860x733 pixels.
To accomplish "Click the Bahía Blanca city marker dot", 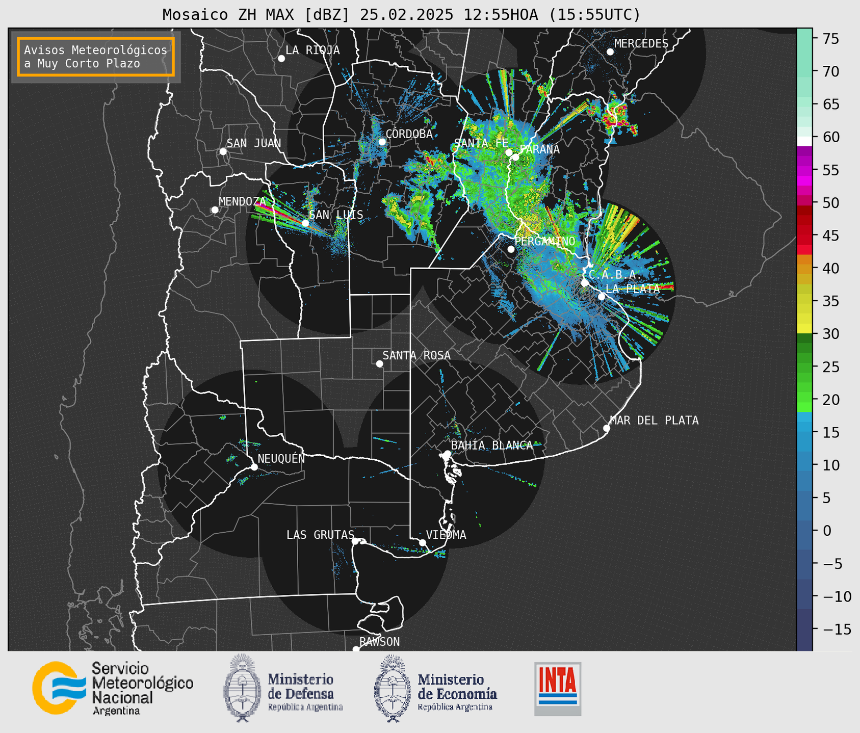I will tap(448, 454).
